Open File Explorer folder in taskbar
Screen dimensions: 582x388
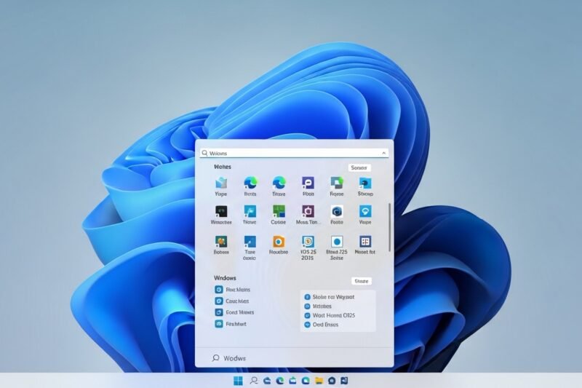tap(318, 381)
